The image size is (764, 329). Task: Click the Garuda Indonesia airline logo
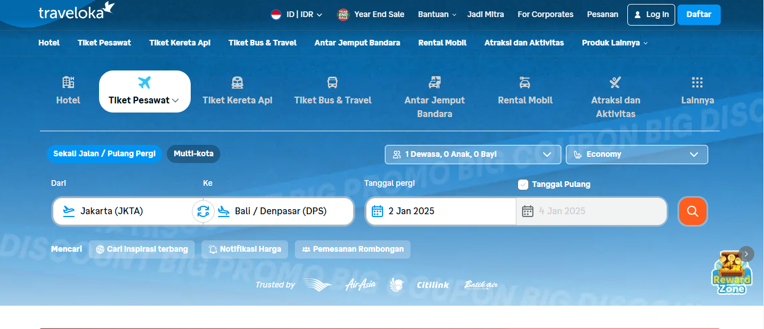(317, 285)
